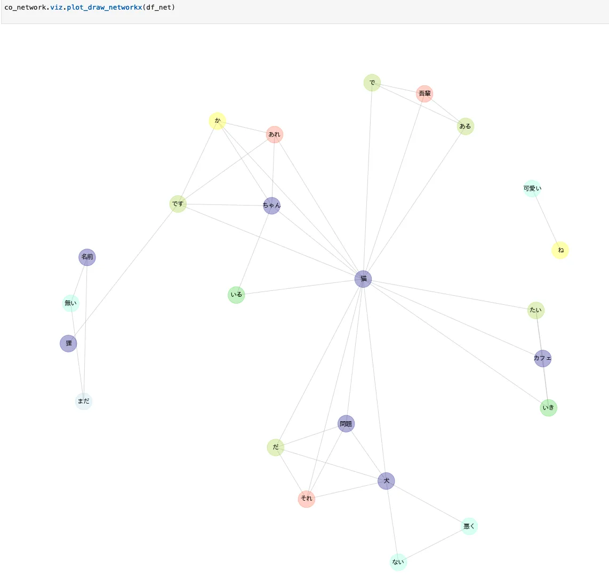The width and height of the screenshot is (609, 584).
Task: Click the code cell with plot_draw_networkx
Action: point(305,12)
